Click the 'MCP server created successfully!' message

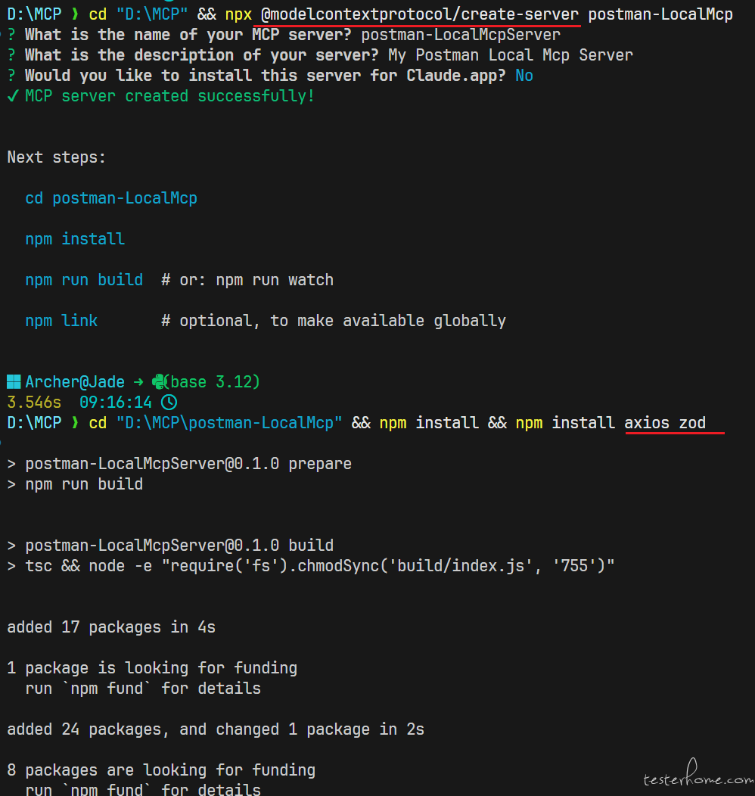170,95
